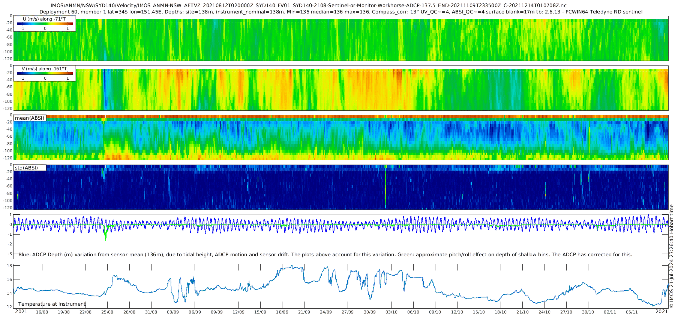Click the 16/08 date tick label
Viewport: 675px width, 318px height.
(42, 312)
